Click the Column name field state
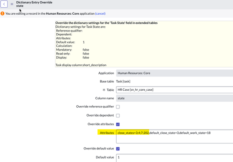Viewport: 233px width, 162px height. (x=175, y=98)
